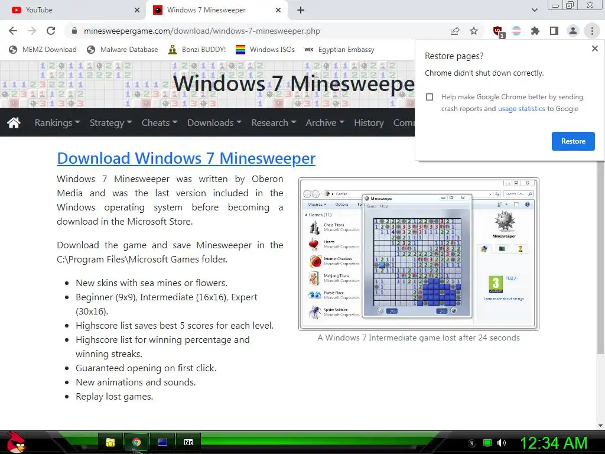Image resolution: width=605 pixels, height=454 pixels.
Task: Click the green network tray icon
Action: coord(487,443)
